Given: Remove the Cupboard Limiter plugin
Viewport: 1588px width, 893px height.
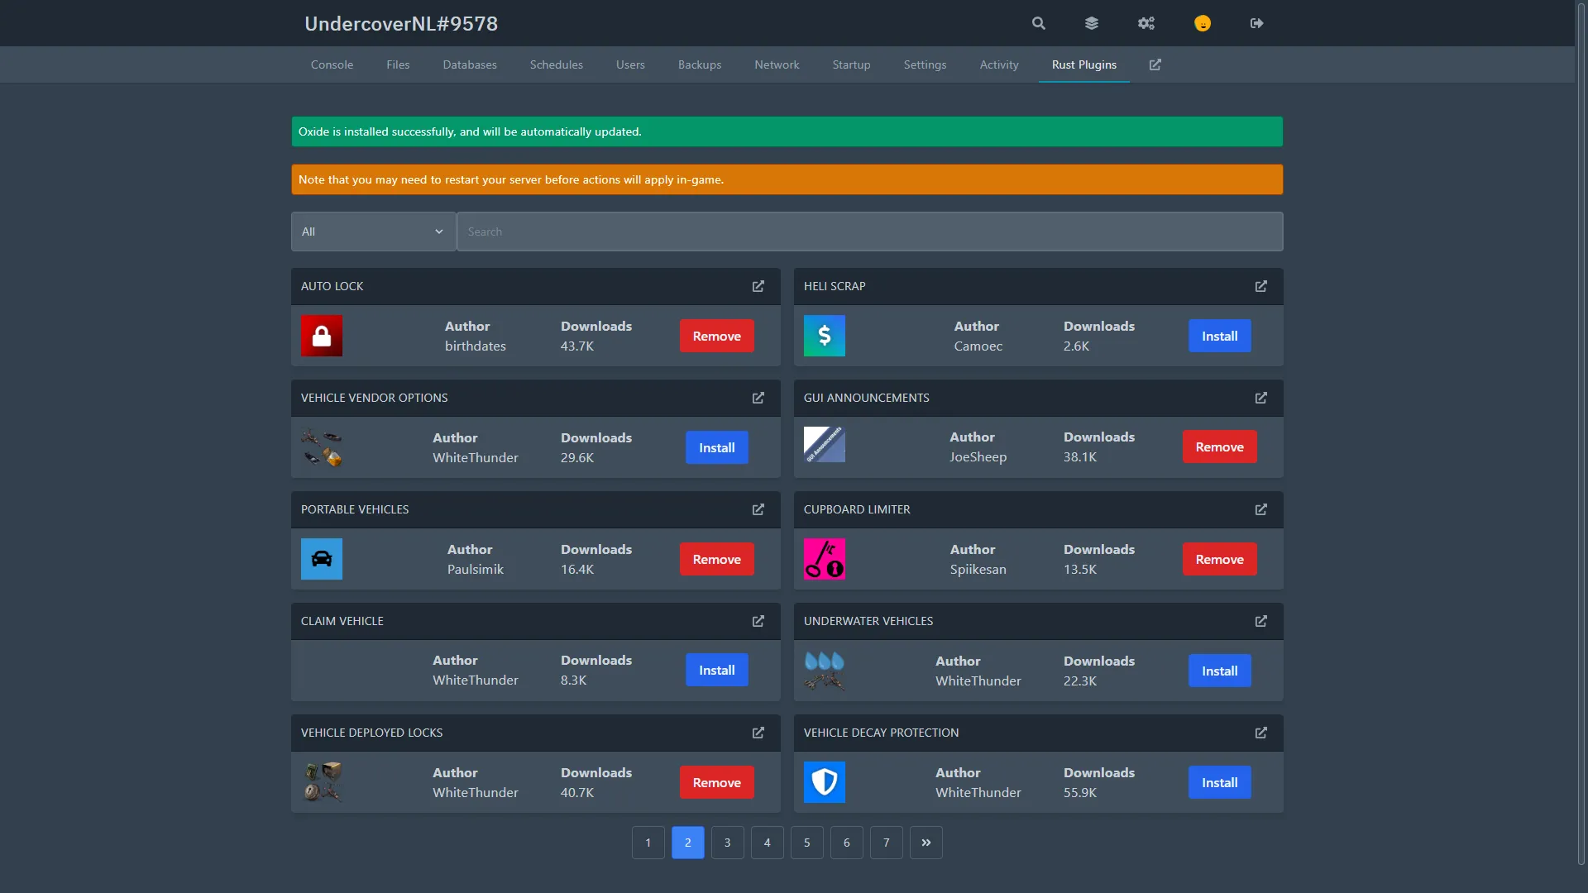Looking at the screenshot, I should [x=1219, y=559].
